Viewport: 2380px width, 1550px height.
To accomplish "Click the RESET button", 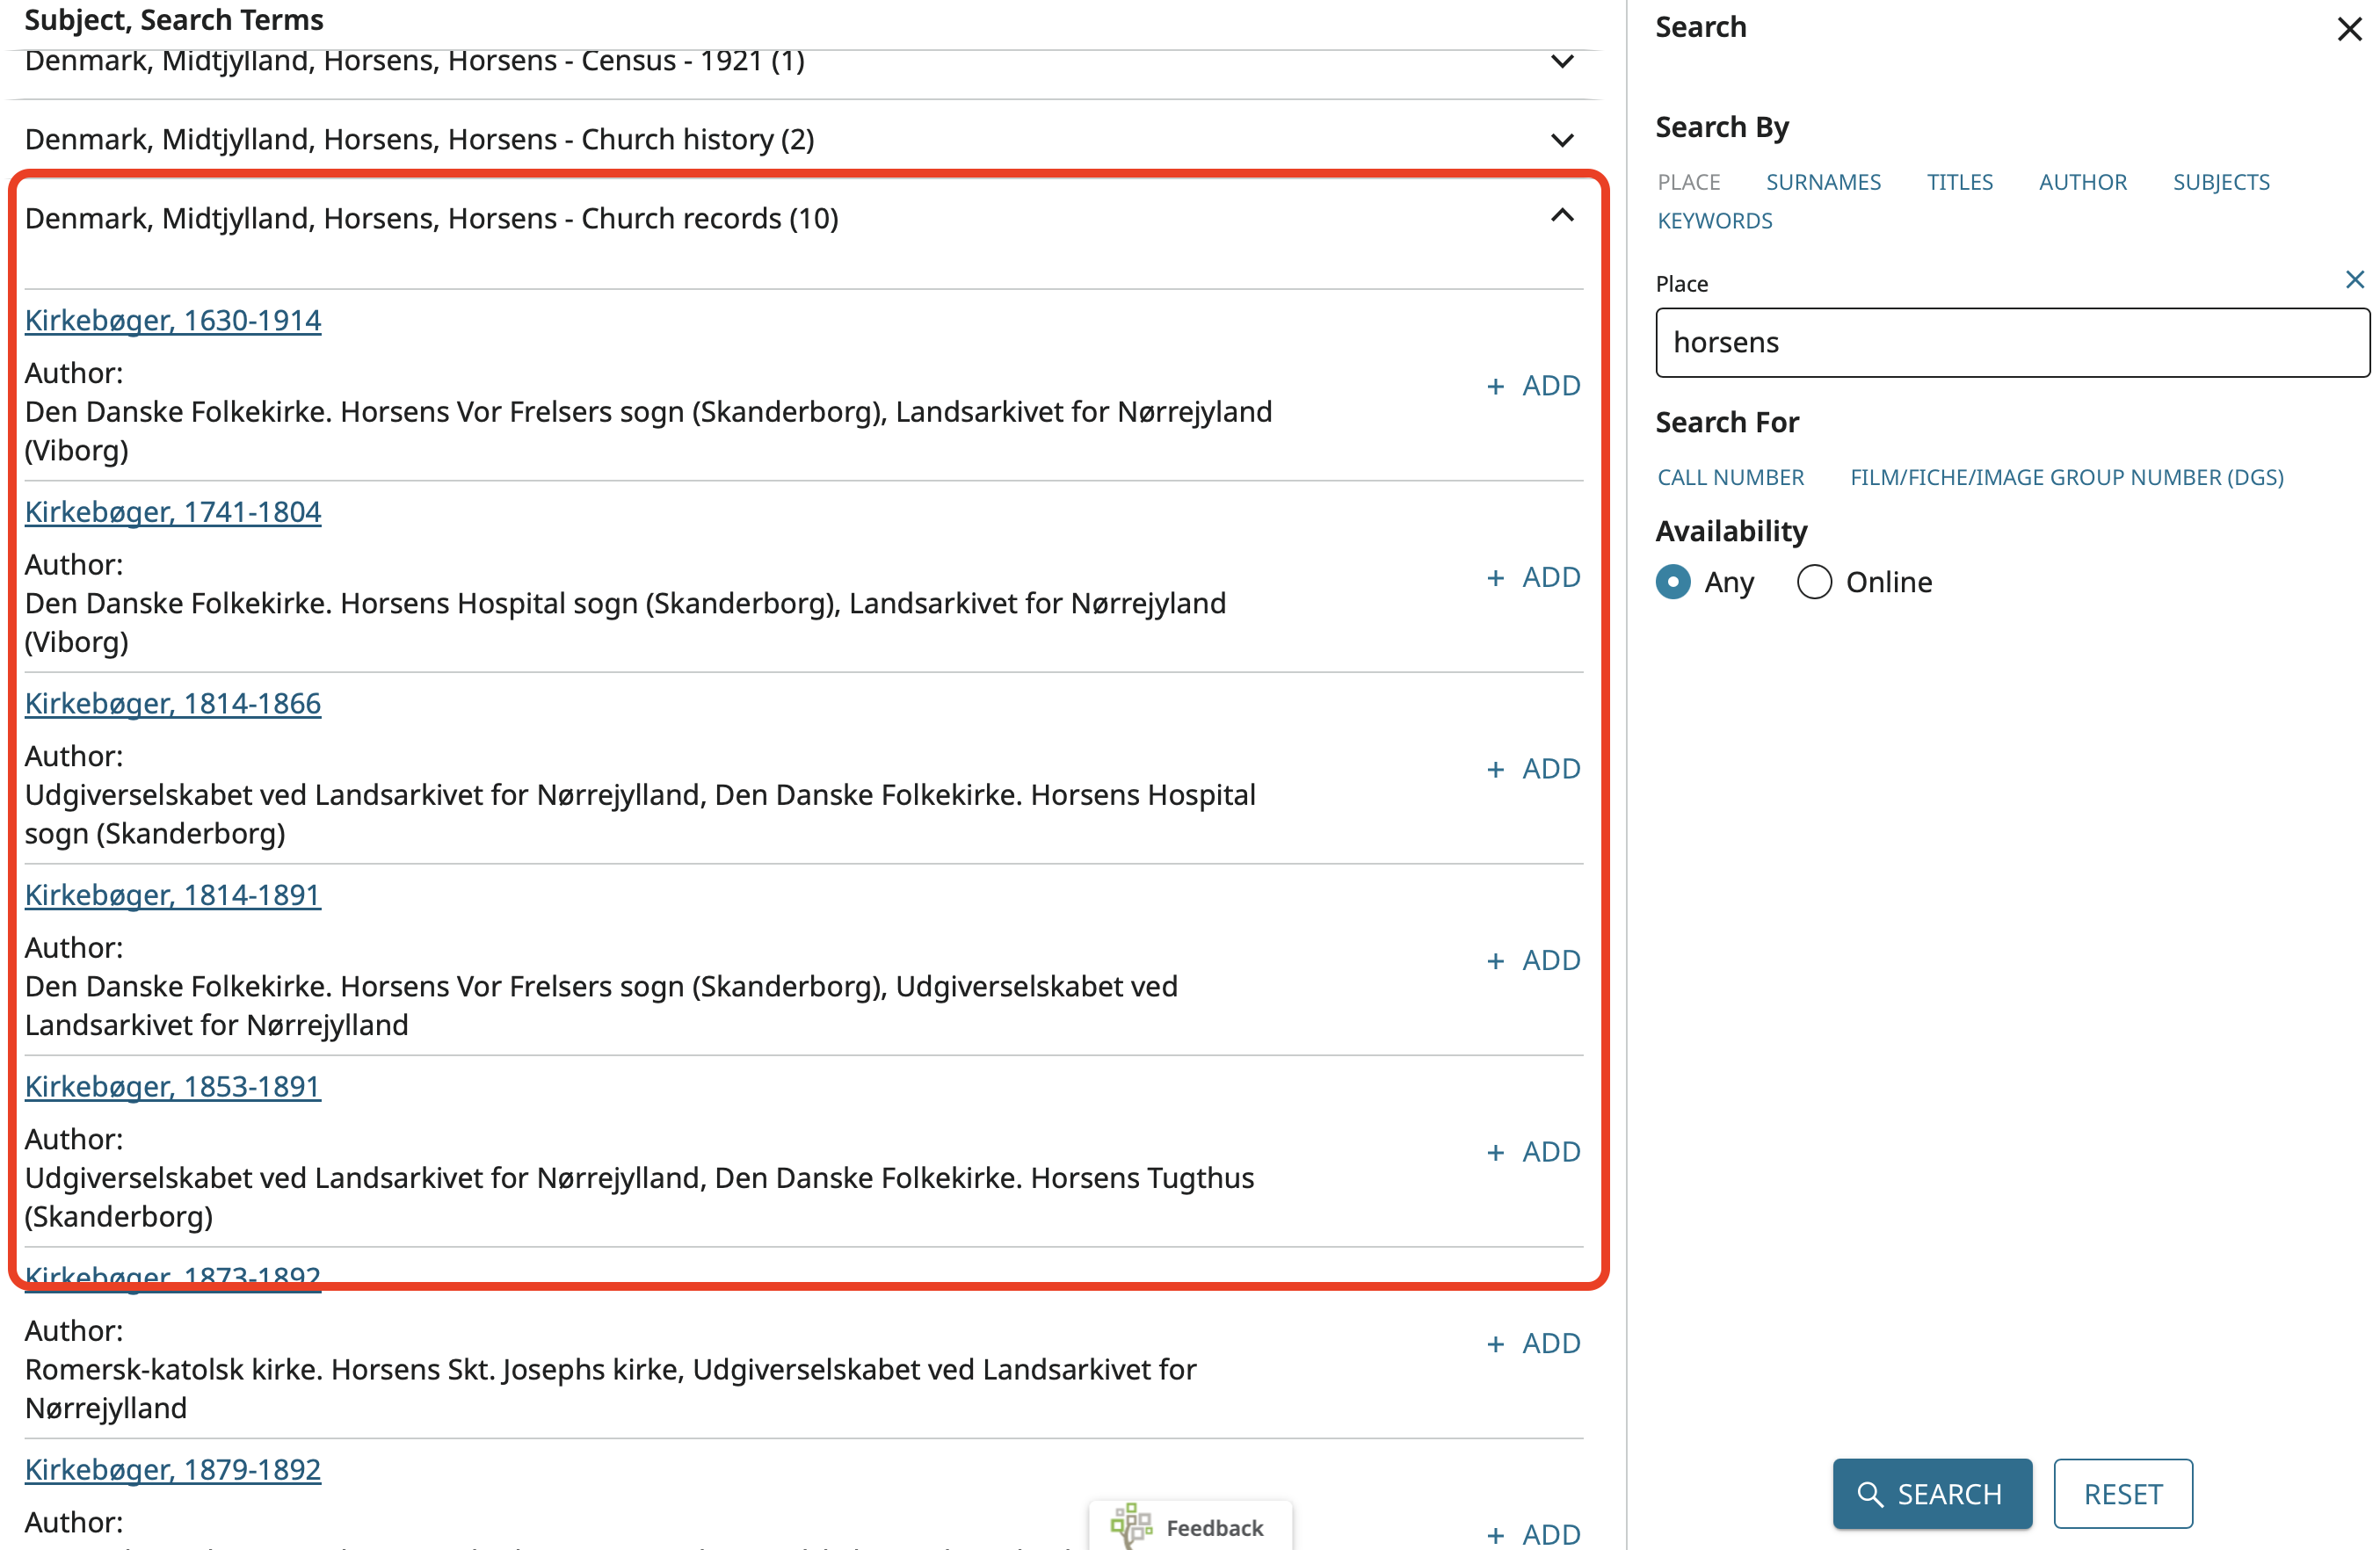I will click(x=2122, y=1493).
